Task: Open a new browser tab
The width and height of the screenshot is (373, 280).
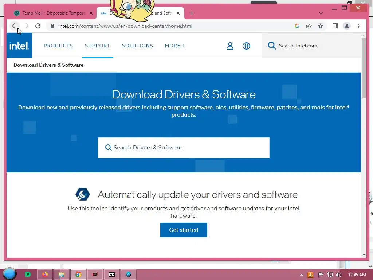Action: coord(192,13)
